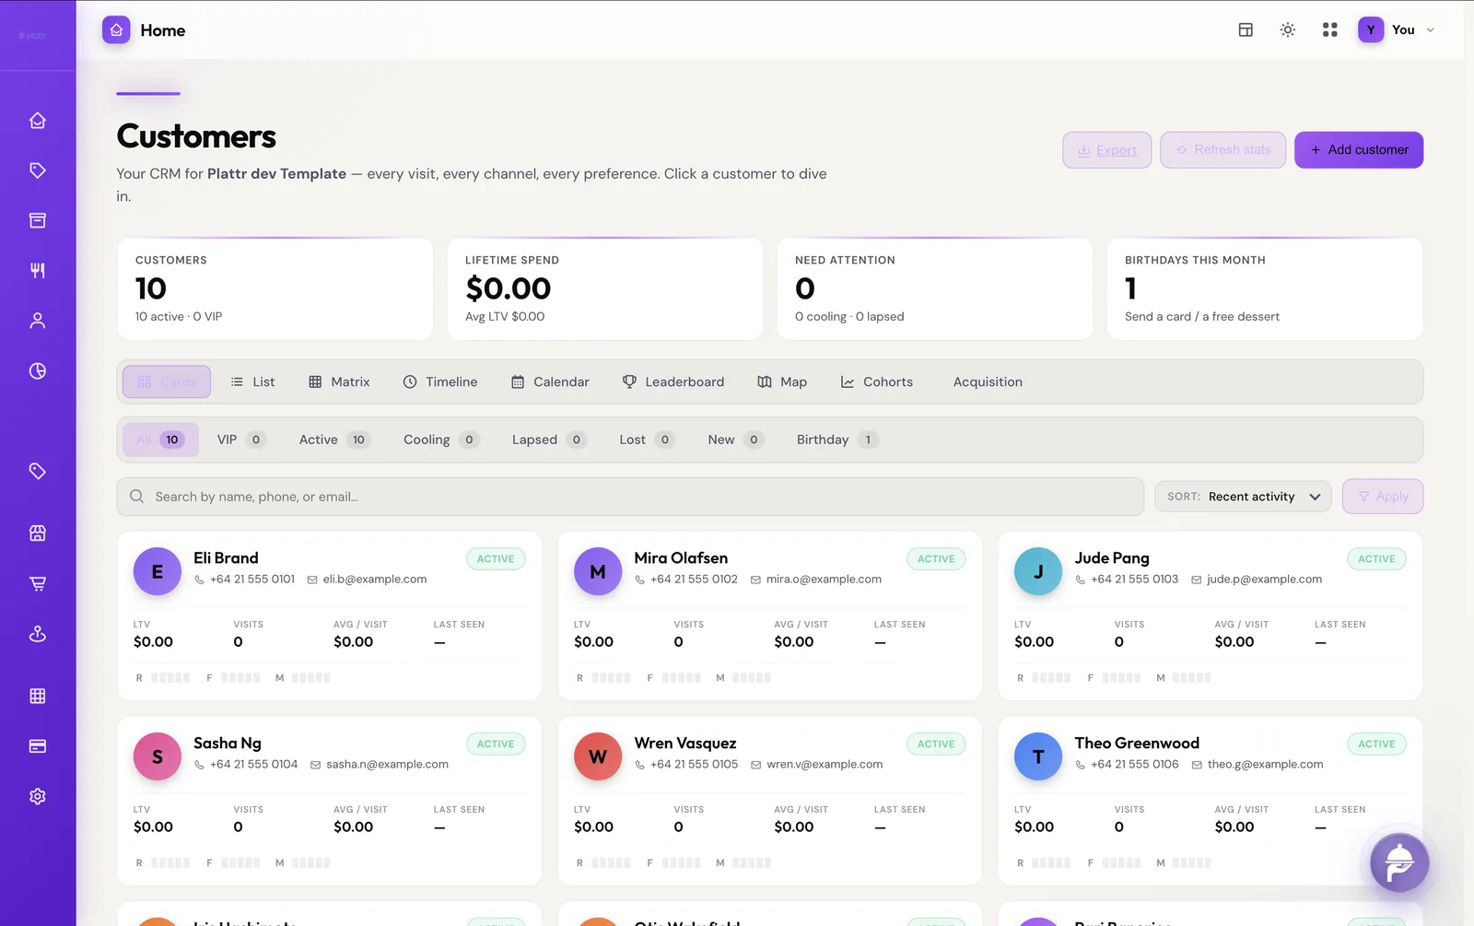This screenshot has height=926, width=1474.
Task: Click phone number +64 21 555 0102
Action: 694,580
